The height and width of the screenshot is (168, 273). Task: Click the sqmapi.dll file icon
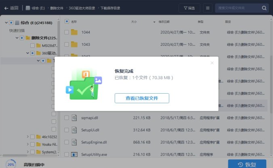tap(74, 118)
